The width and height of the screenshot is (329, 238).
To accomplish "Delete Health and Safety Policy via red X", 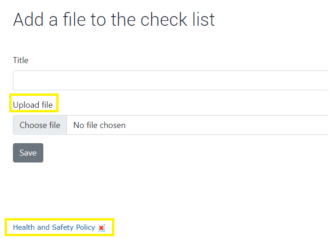I will (x=101, y=228).
